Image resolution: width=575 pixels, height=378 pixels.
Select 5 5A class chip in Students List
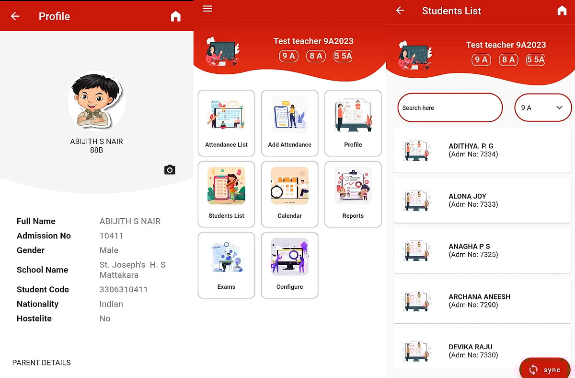click(x=536, y=60)
